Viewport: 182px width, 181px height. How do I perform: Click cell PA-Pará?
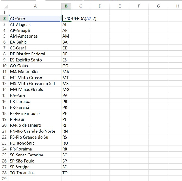(x=35, y=95)
